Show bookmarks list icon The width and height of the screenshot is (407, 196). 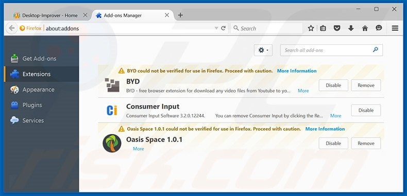[323, 28]
